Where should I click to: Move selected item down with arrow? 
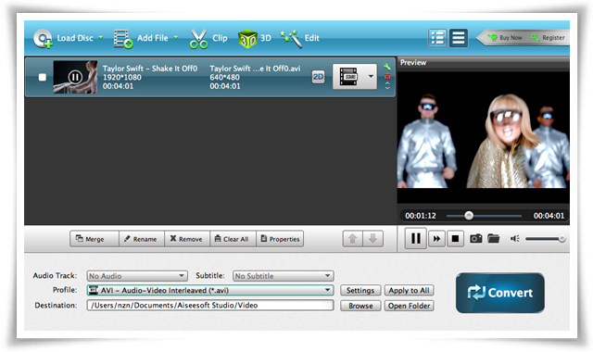point(372,239)
